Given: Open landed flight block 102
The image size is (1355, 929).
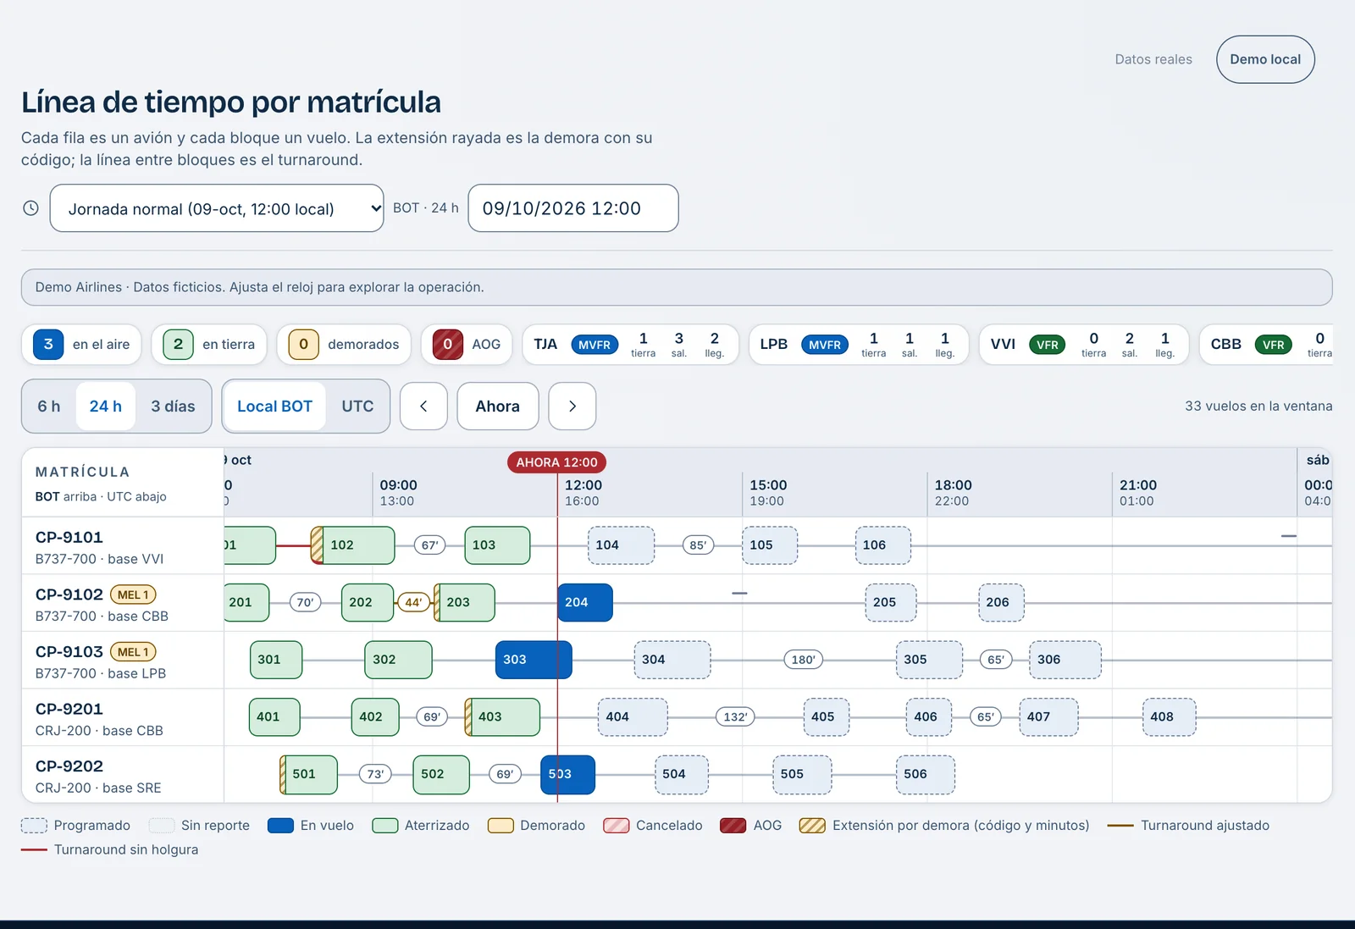Looking at the screenshot, I should click(x=352, y=545).
